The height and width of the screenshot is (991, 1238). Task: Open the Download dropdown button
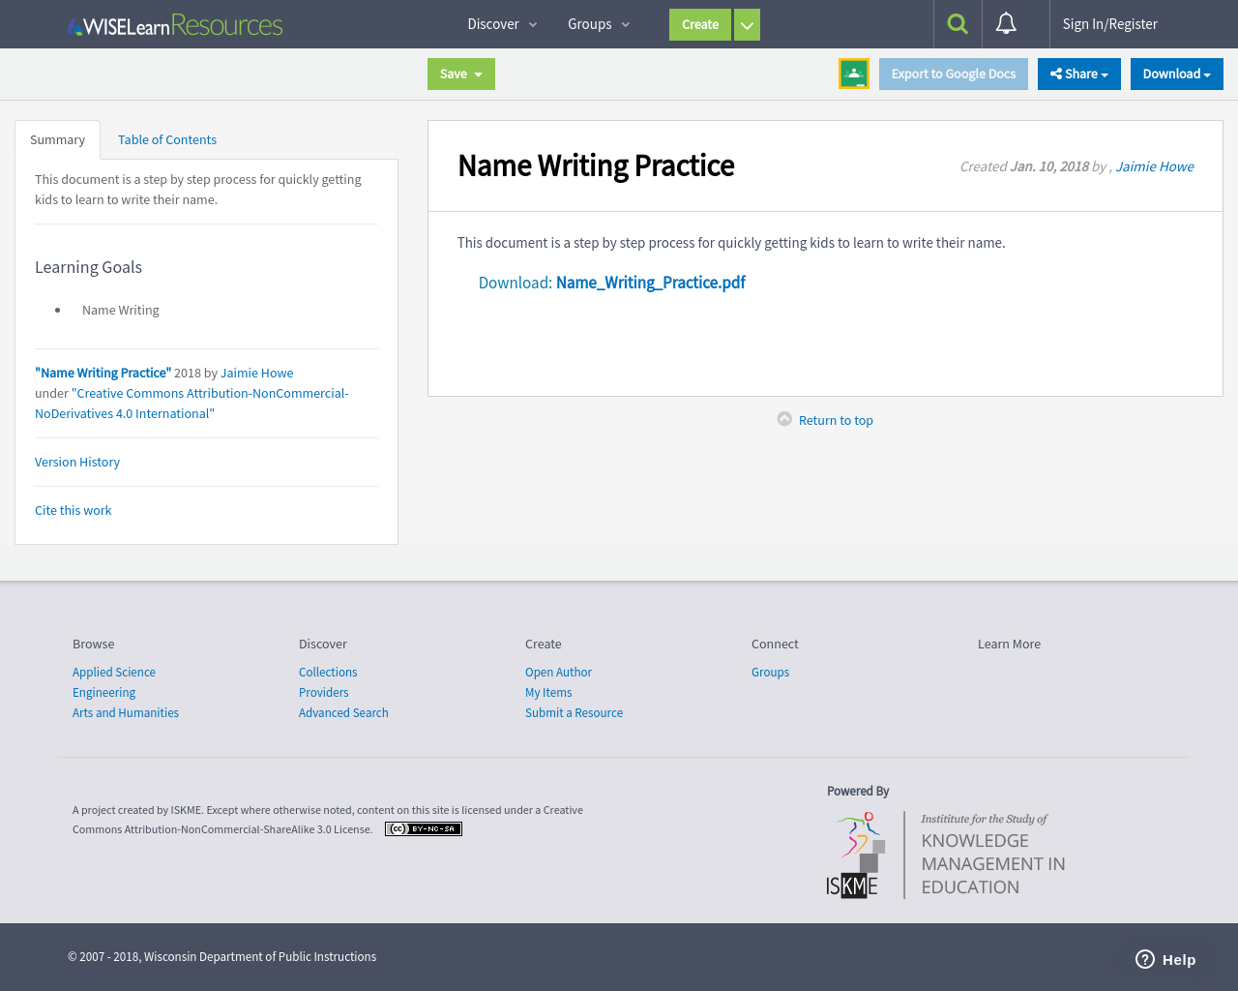click(x=1176, y=74)
